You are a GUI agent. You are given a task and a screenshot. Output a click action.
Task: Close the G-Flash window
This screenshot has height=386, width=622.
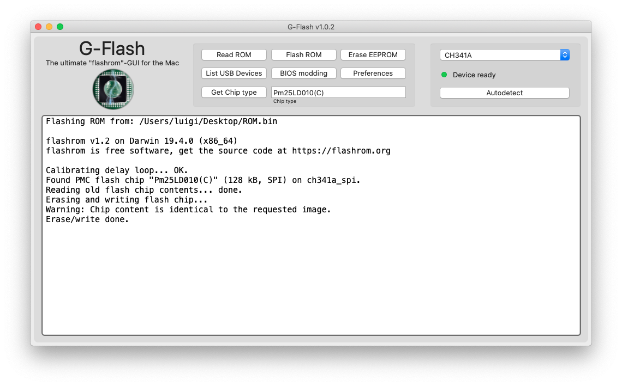pos(38,27)
